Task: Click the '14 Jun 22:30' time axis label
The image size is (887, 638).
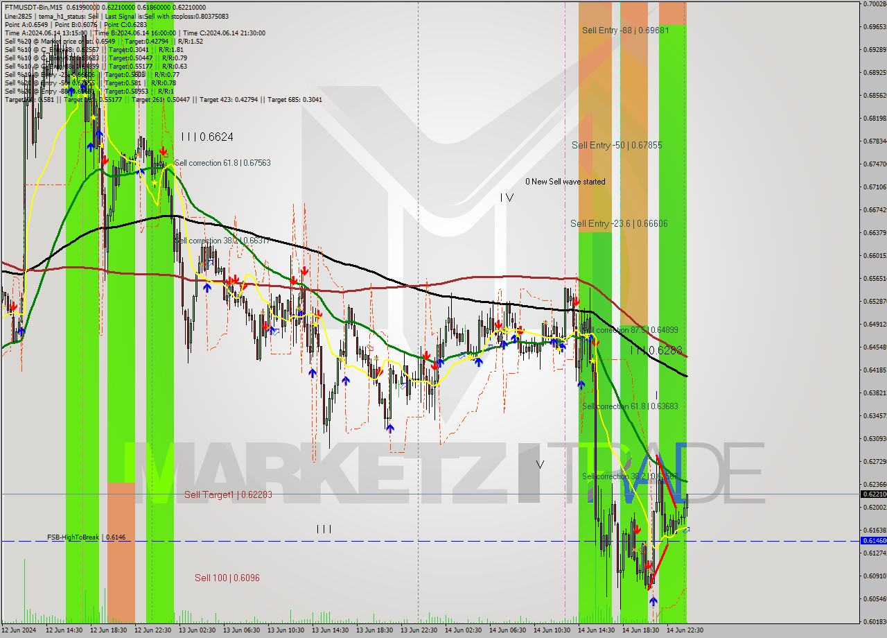Action: (x=685, y=630)
